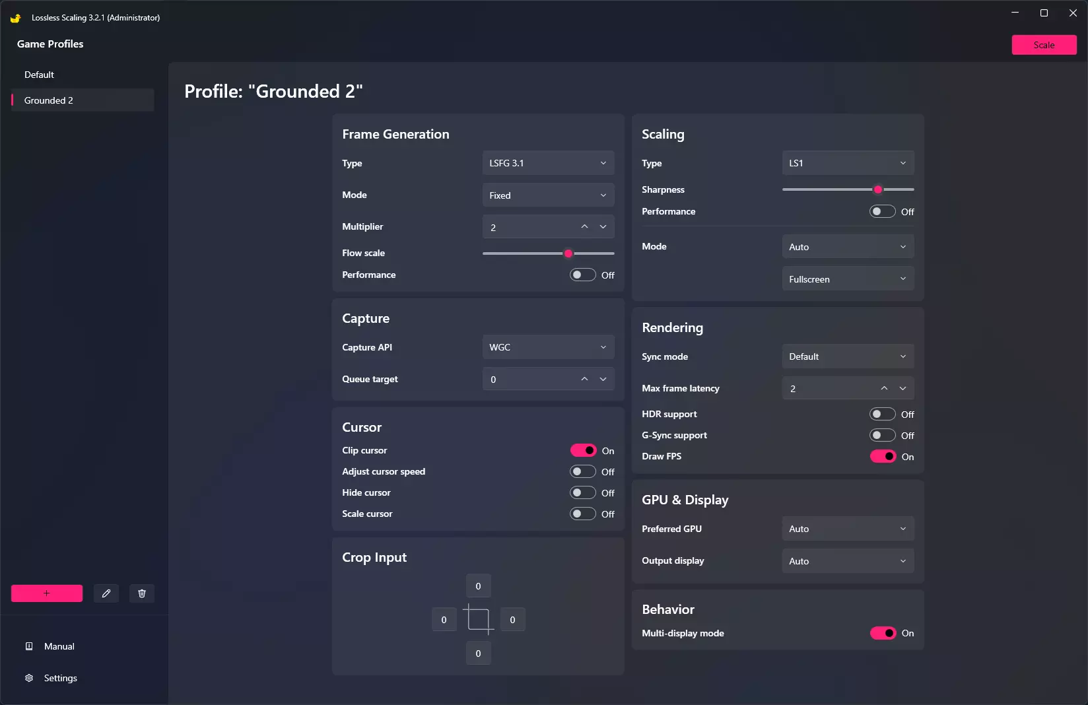Viewport: 1088px width, 705px height.
Task: Turn off Draw FPS
Action: point(883,456)
